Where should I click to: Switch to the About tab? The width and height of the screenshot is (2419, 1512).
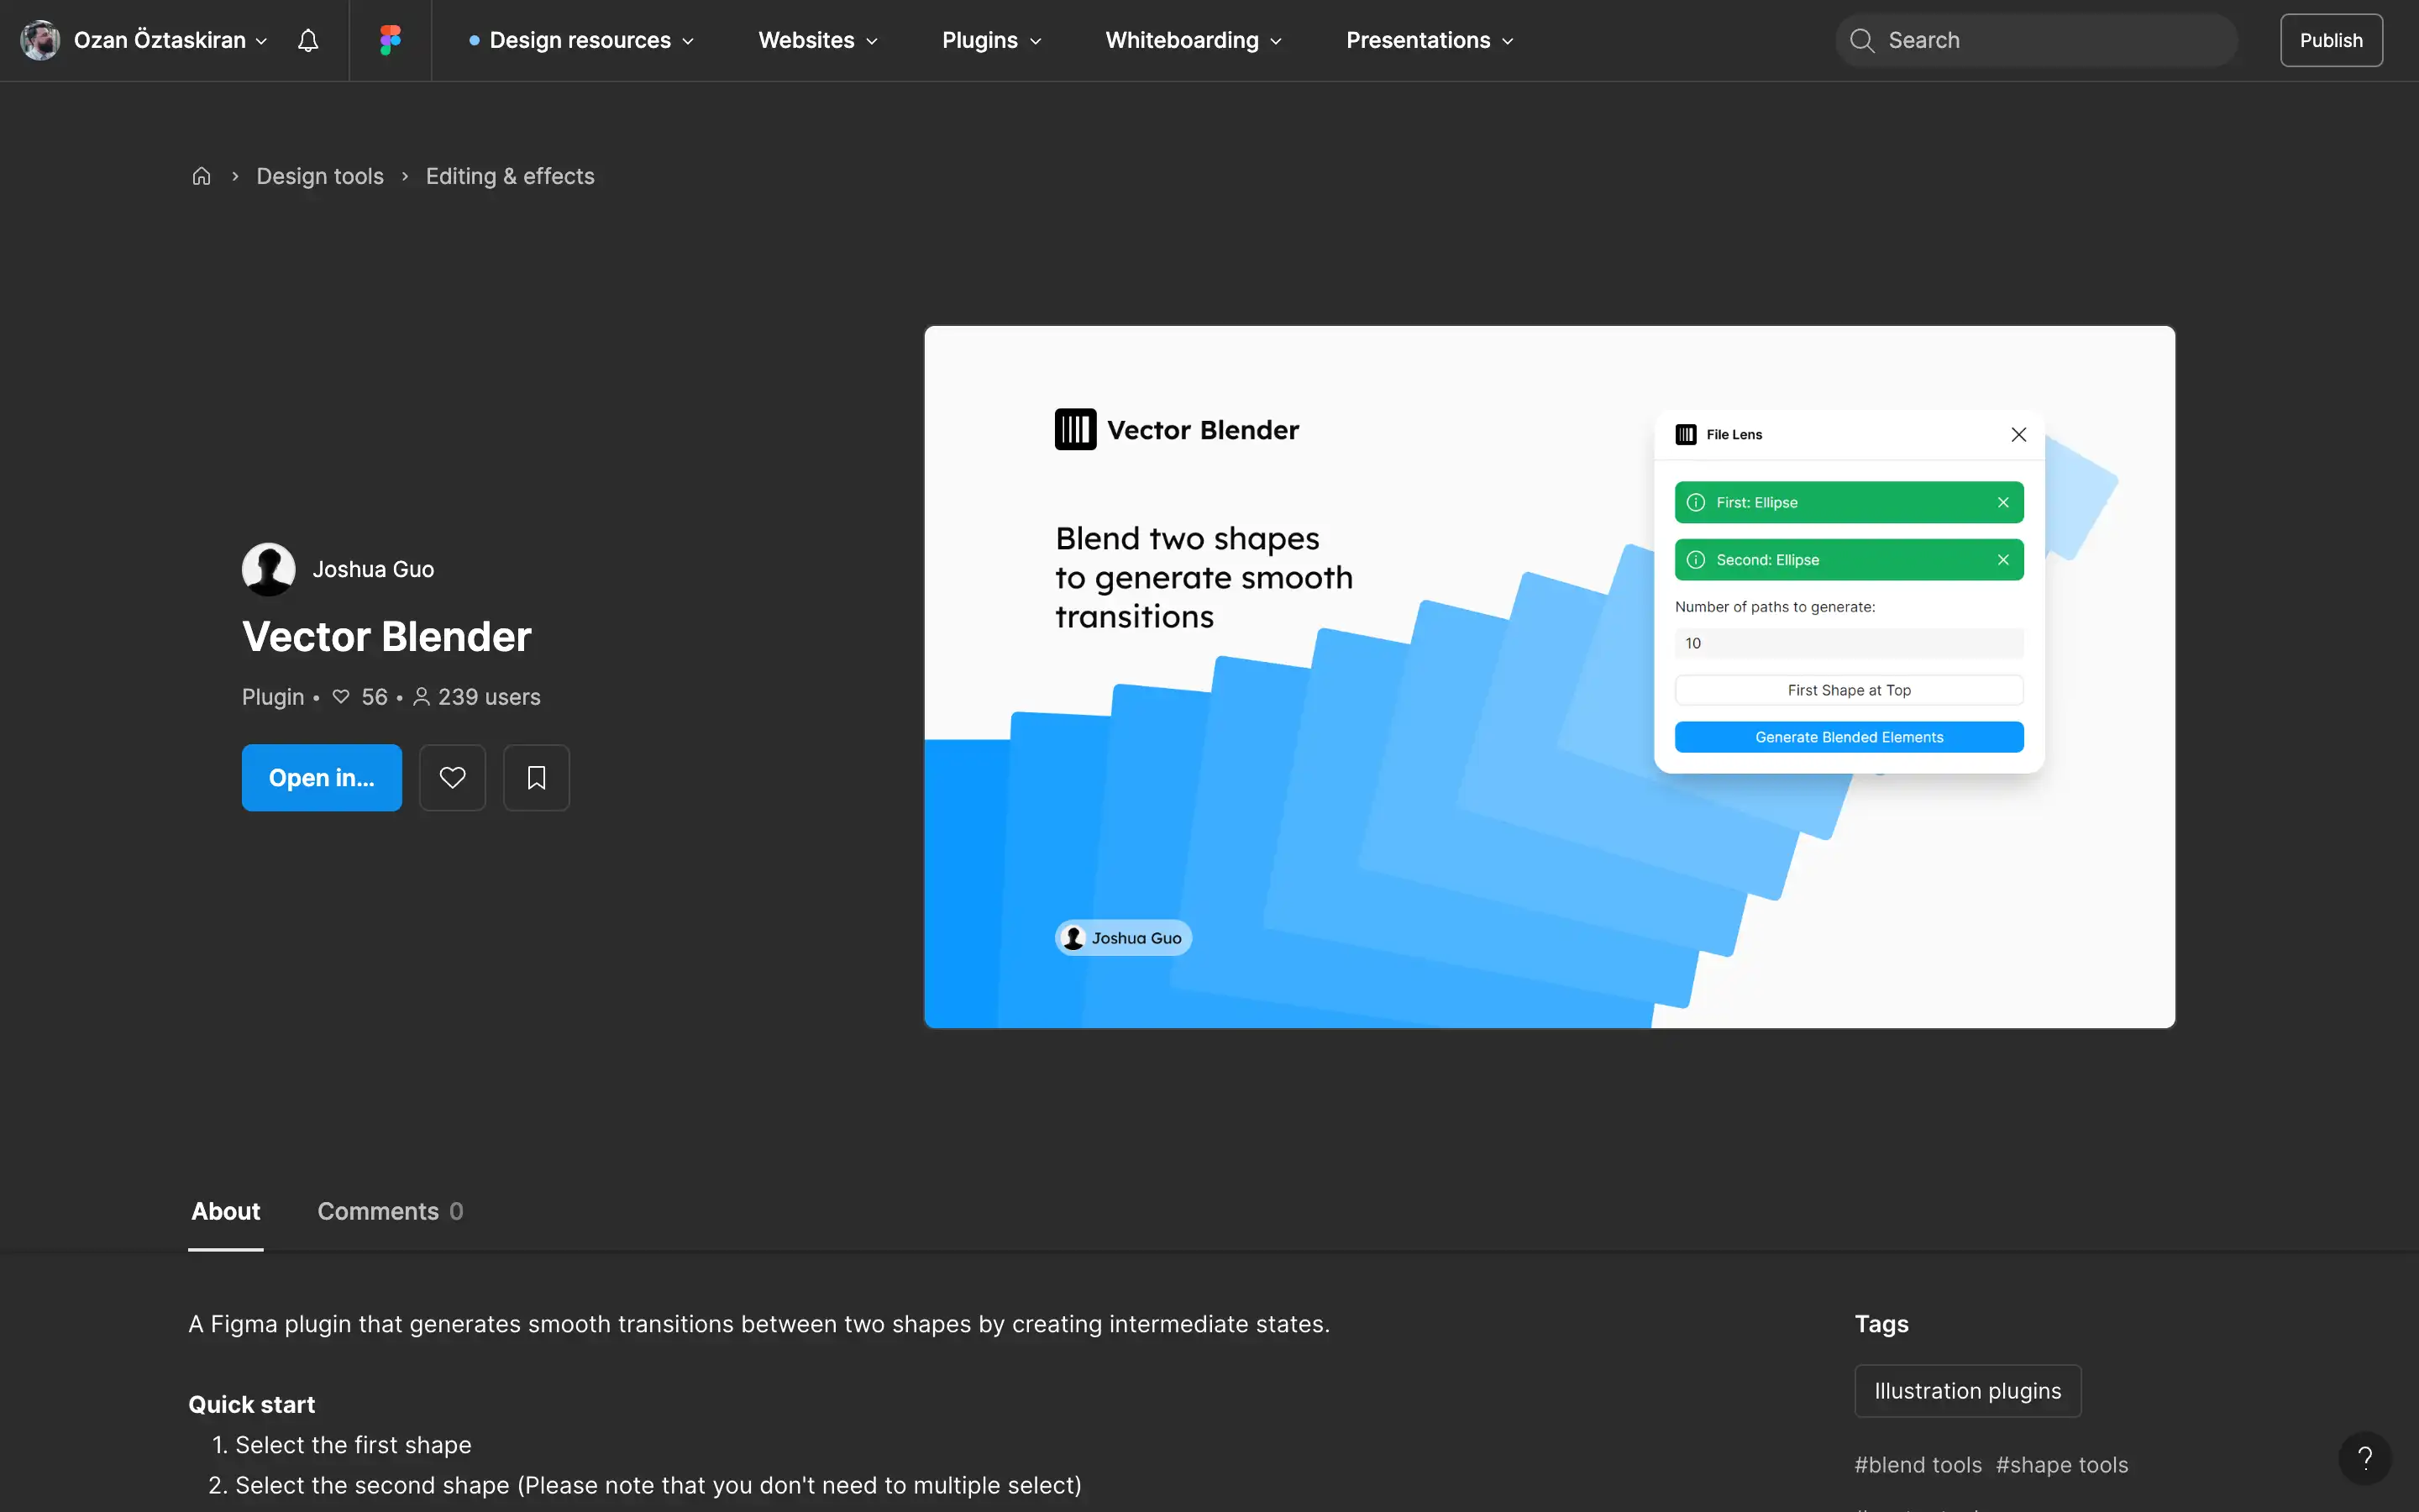pos(226,1211)
